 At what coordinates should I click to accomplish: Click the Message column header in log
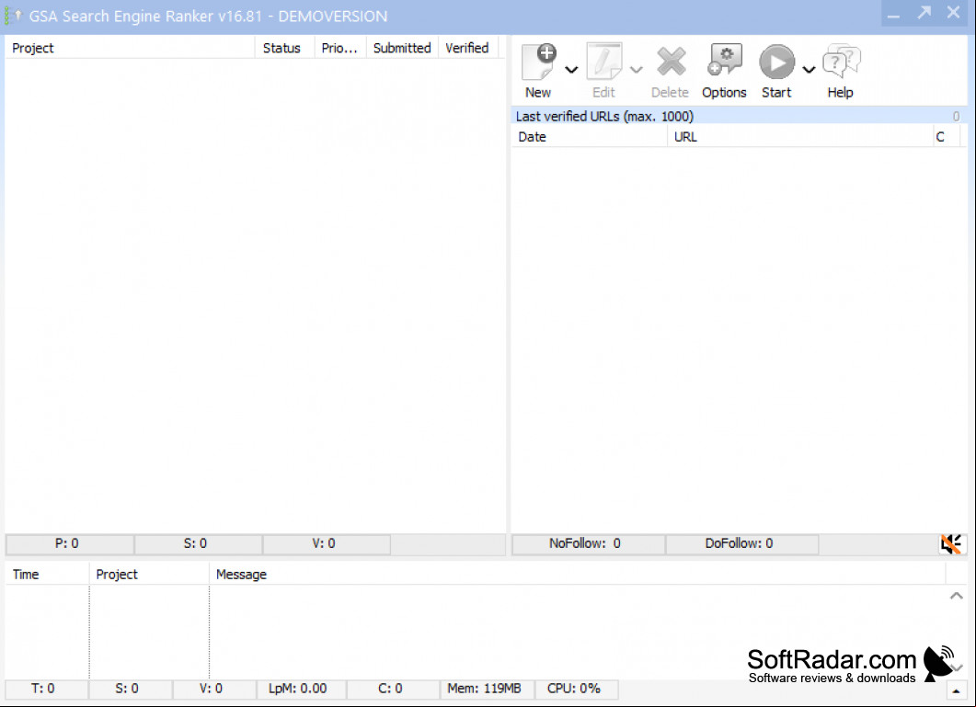click(x=578, y=575)
